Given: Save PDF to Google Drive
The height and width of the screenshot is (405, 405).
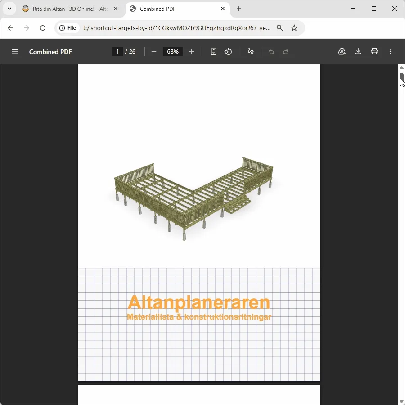Looking at the screenshot, I should tap(342, 51).
